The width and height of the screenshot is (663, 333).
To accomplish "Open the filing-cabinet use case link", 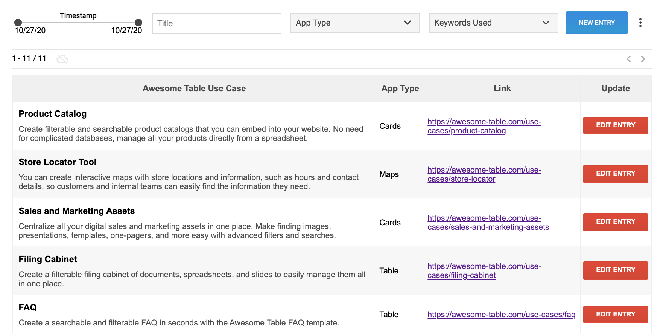I will 484,271.
